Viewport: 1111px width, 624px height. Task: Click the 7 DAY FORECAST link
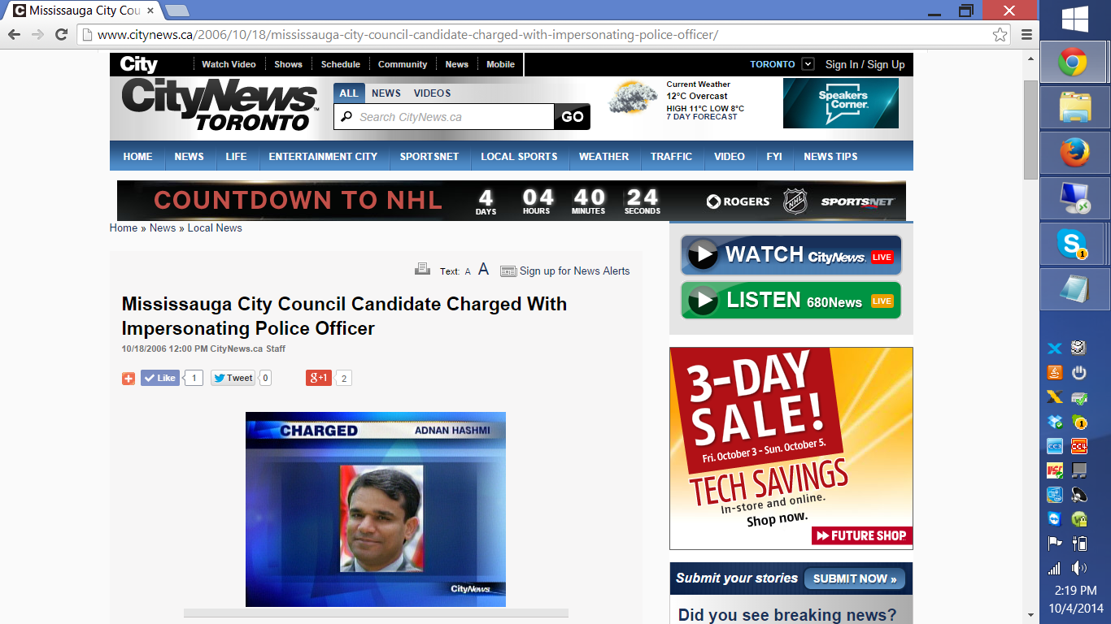pyautogui.click(x=702, y=117)
